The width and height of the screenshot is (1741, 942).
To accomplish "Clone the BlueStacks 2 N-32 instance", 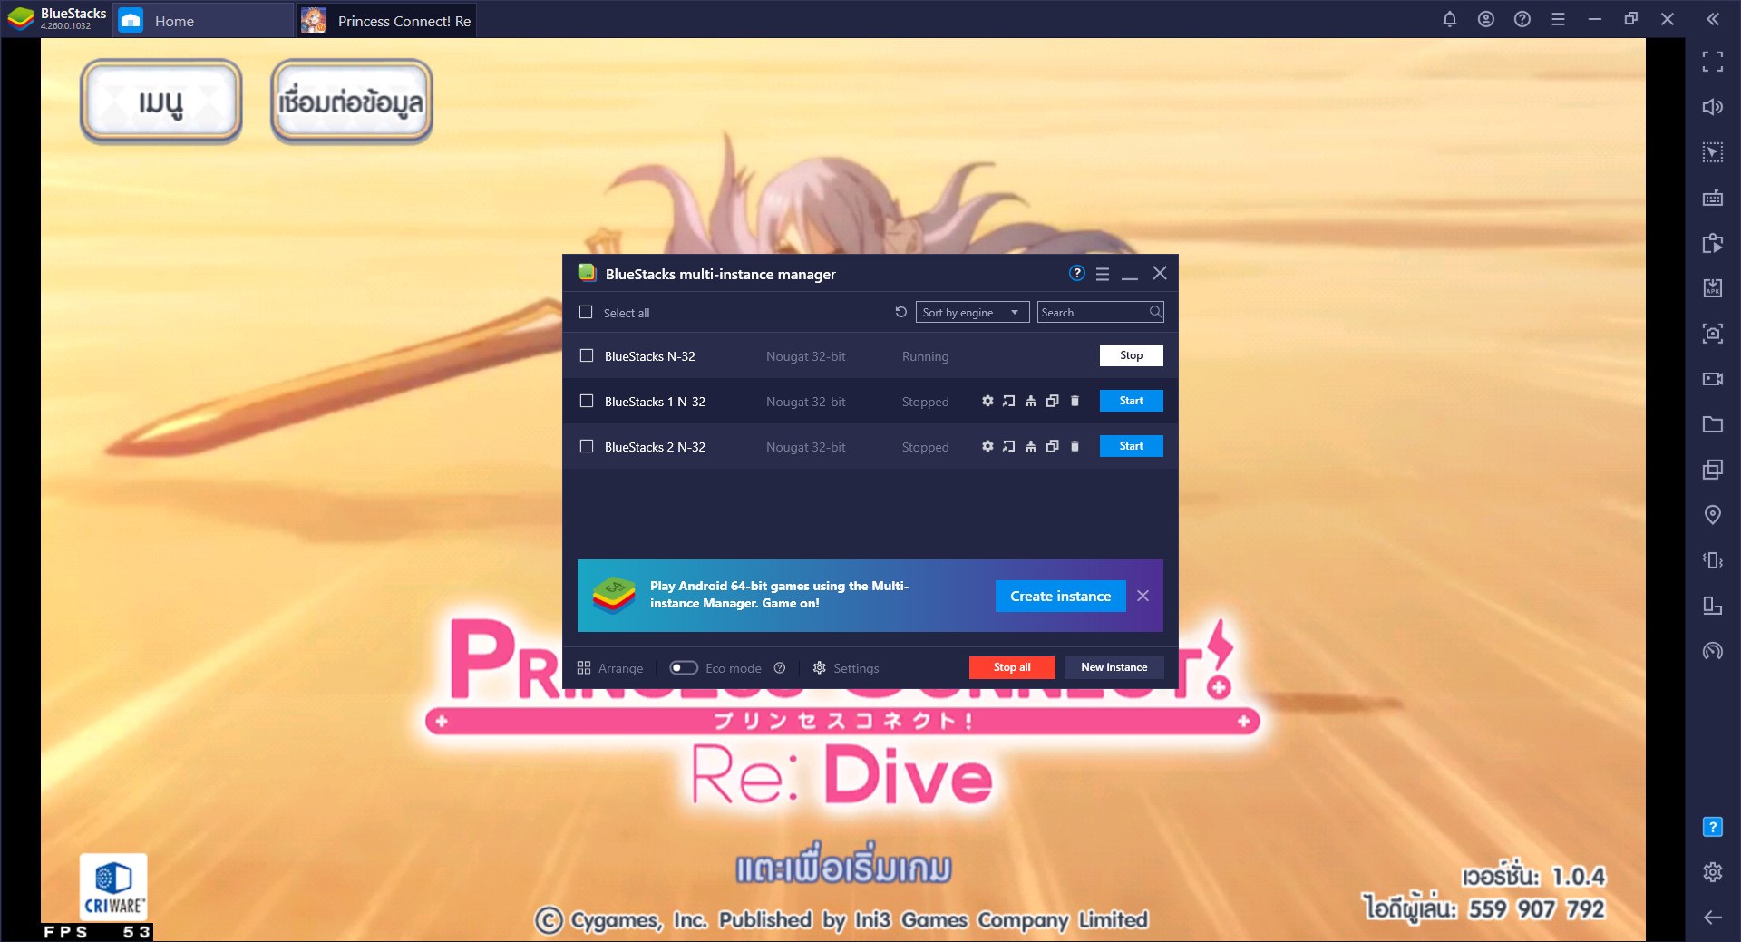I will click(x=1053, y=446).
